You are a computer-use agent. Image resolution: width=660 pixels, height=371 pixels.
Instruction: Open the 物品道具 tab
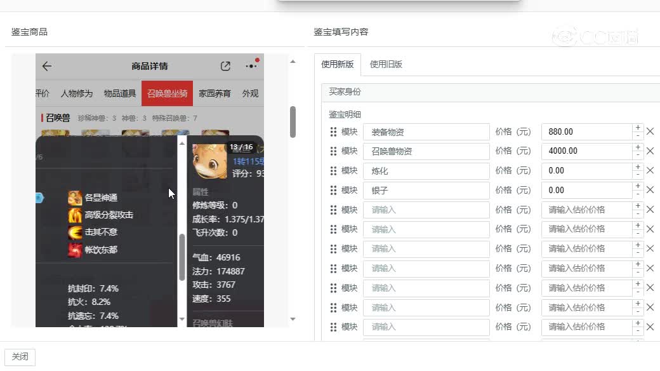coord(122,93)
